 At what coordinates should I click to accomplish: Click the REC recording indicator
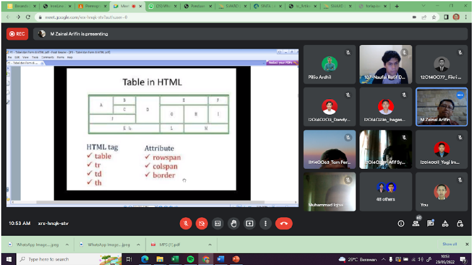pos(17,34)
